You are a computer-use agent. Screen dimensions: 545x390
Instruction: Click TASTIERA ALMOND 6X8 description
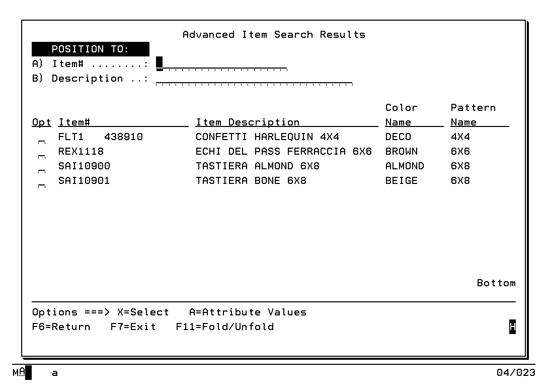(x=258, y=166)
